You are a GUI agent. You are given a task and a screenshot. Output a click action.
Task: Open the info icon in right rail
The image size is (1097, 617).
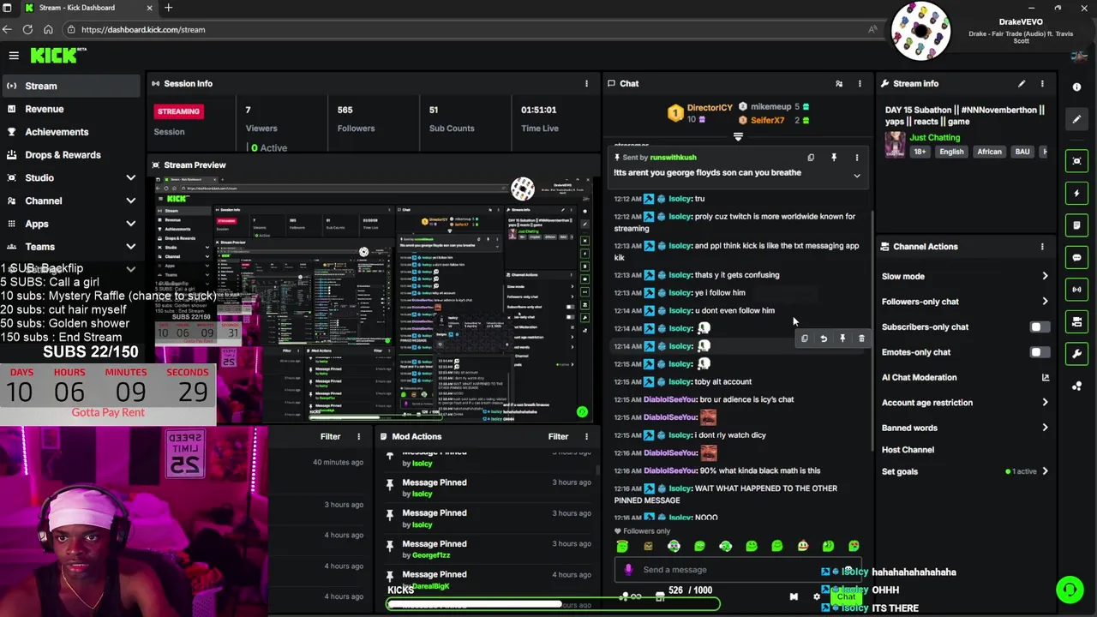[x=1076, y=87]
